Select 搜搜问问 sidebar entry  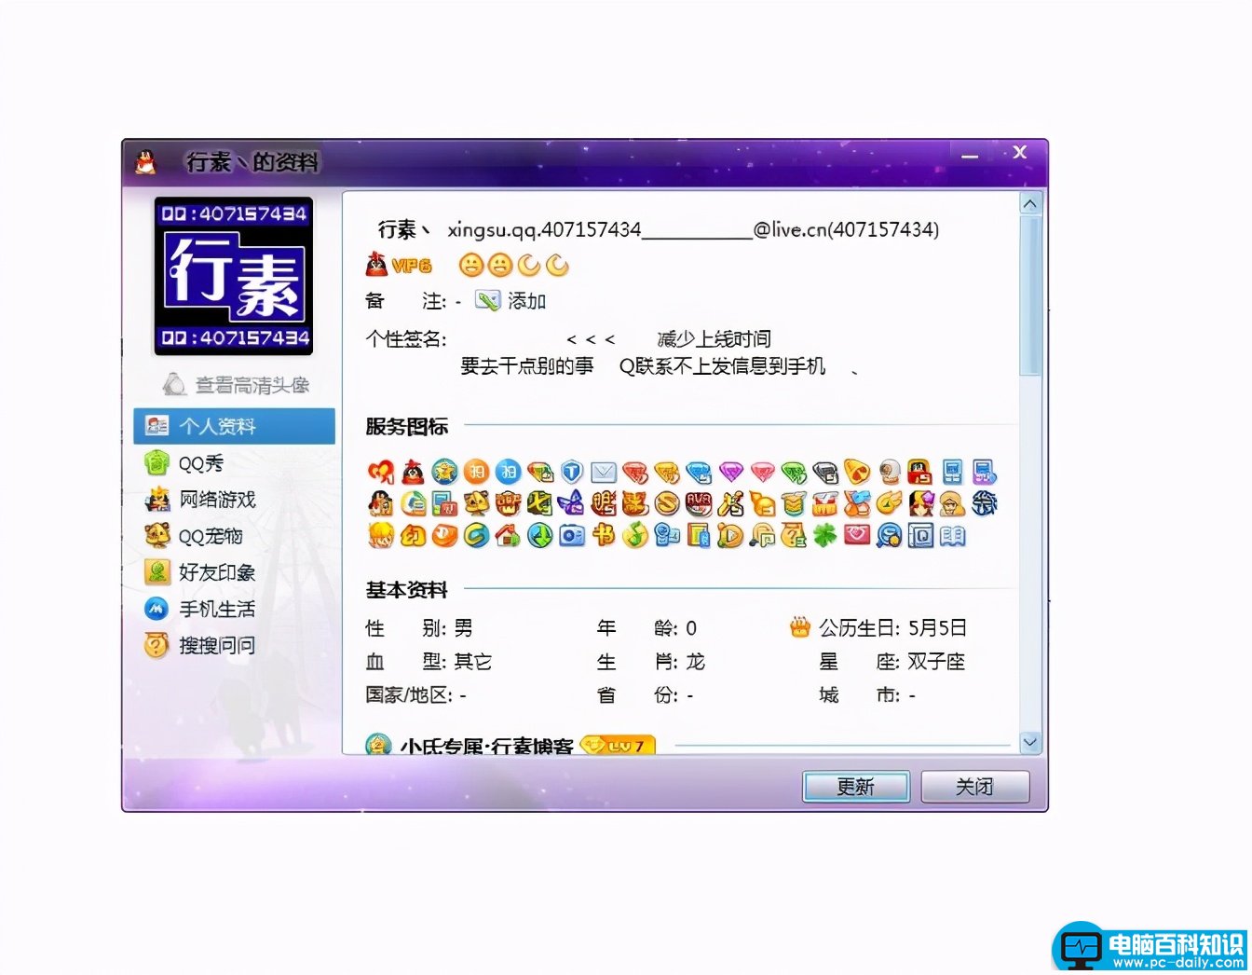(x=217, y=644)
